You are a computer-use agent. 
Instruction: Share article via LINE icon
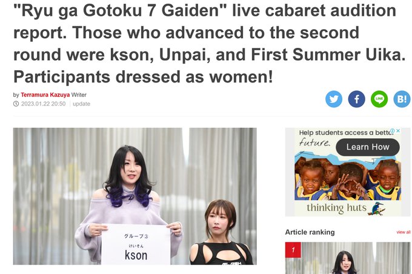click(379, 99)
